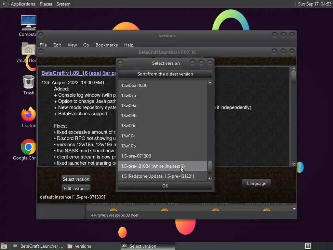Click the default instance [1.5-pre-071309] label

click(x=73, y=197)
